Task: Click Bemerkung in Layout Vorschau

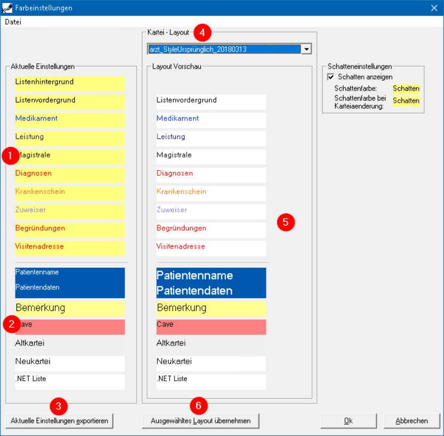Action: click(211, 309)
